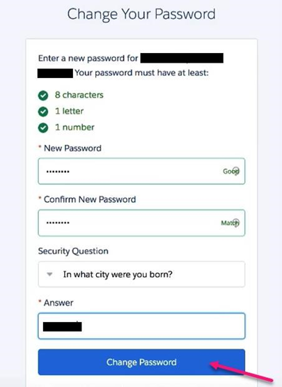
Task: Click into the Answer text field
Action: coord(141,326)
